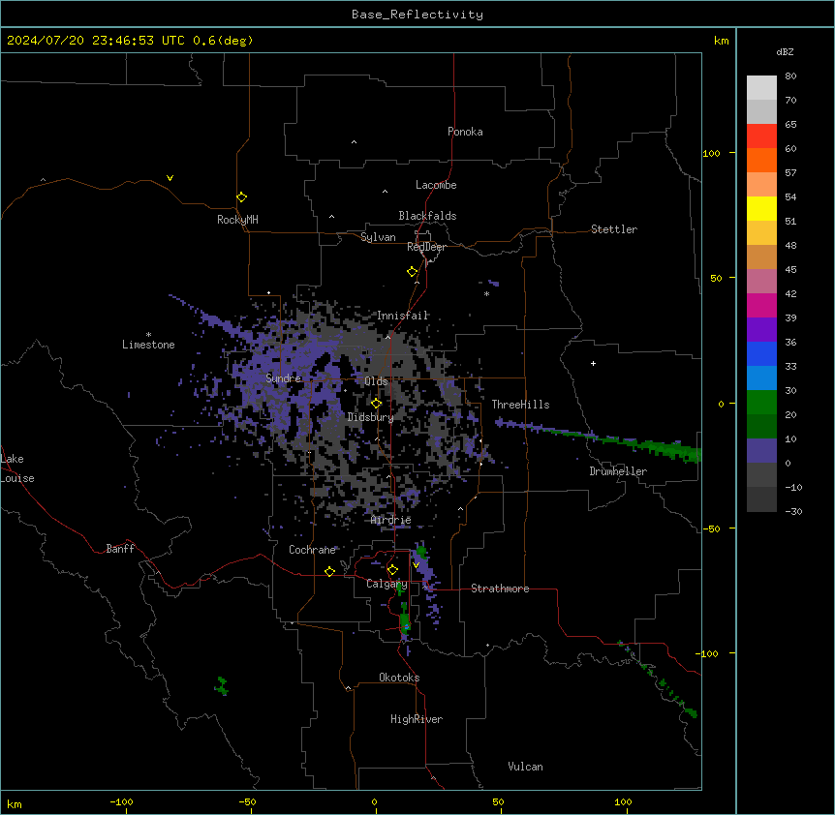Image resolution: width=835 pixels, height=815 pixels.
Task: Click the Okotoks city label
Action: tap(399, 678)
